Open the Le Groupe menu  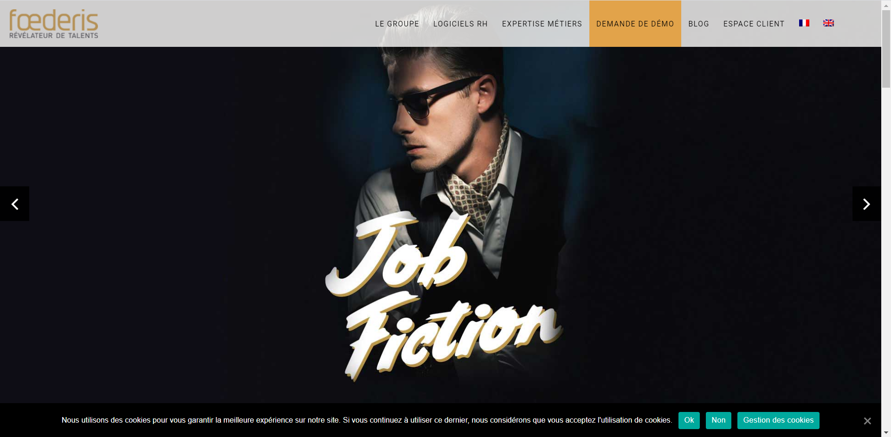(x=397, y=24)
